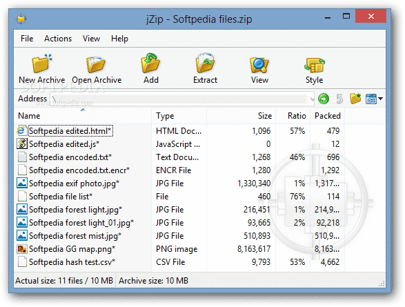405x307 pixels.
Task: Open the Help menu
Action: click(119, 39)
